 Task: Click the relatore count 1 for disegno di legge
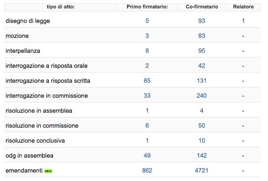(x=243, y=21)
